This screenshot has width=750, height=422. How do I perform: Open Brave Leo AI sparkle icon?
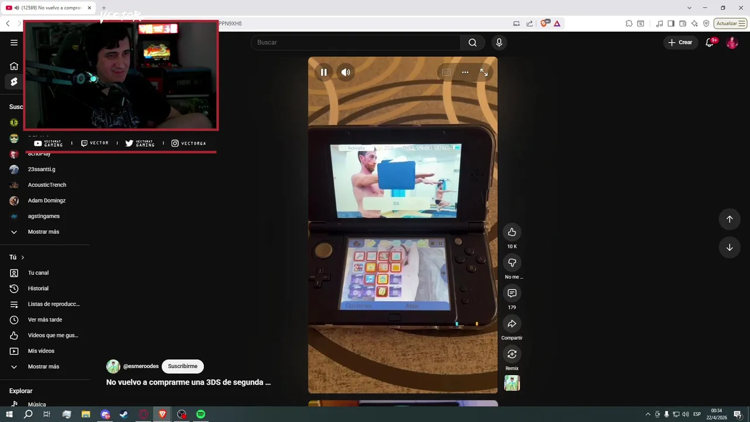(x=694, y=23)
